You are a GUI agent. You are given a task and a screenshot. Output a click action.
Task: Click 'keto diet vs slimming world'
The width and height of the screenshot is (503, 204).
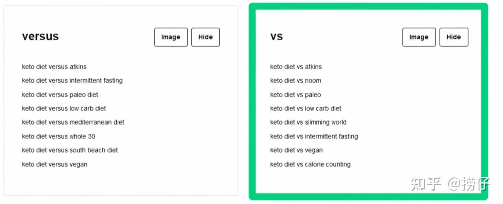pyautogui.click(x=308, y=122)
